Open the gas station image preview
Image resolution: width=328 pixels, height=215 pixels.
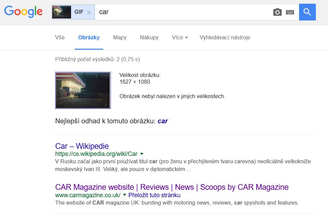coord(83,90)
